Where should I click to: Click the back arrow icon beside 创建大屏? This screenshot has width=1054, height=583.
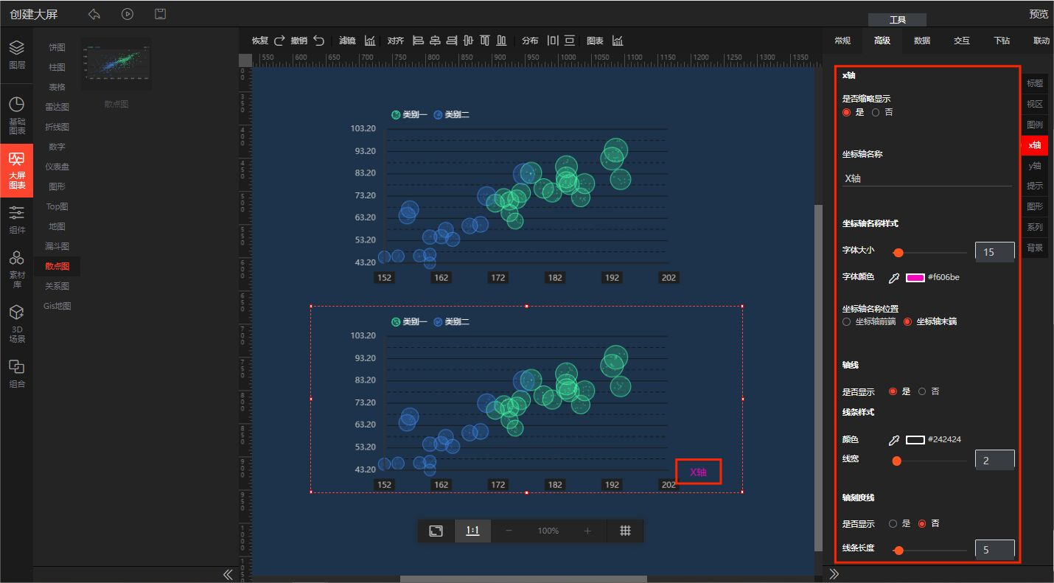click(94, 14)
